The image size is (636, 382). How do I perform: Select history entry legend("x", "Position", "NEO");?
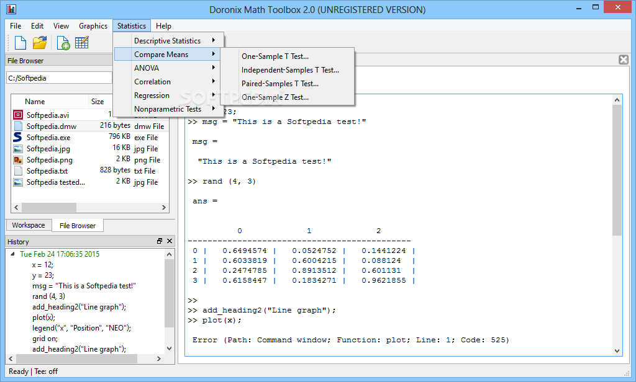point(81,327)
